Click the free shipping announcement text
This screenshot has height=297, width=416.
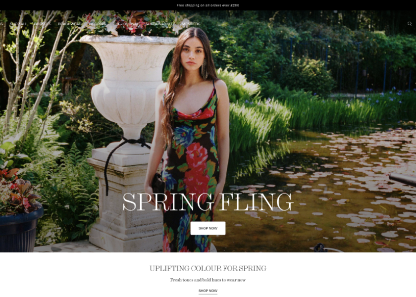coord(208,5)
